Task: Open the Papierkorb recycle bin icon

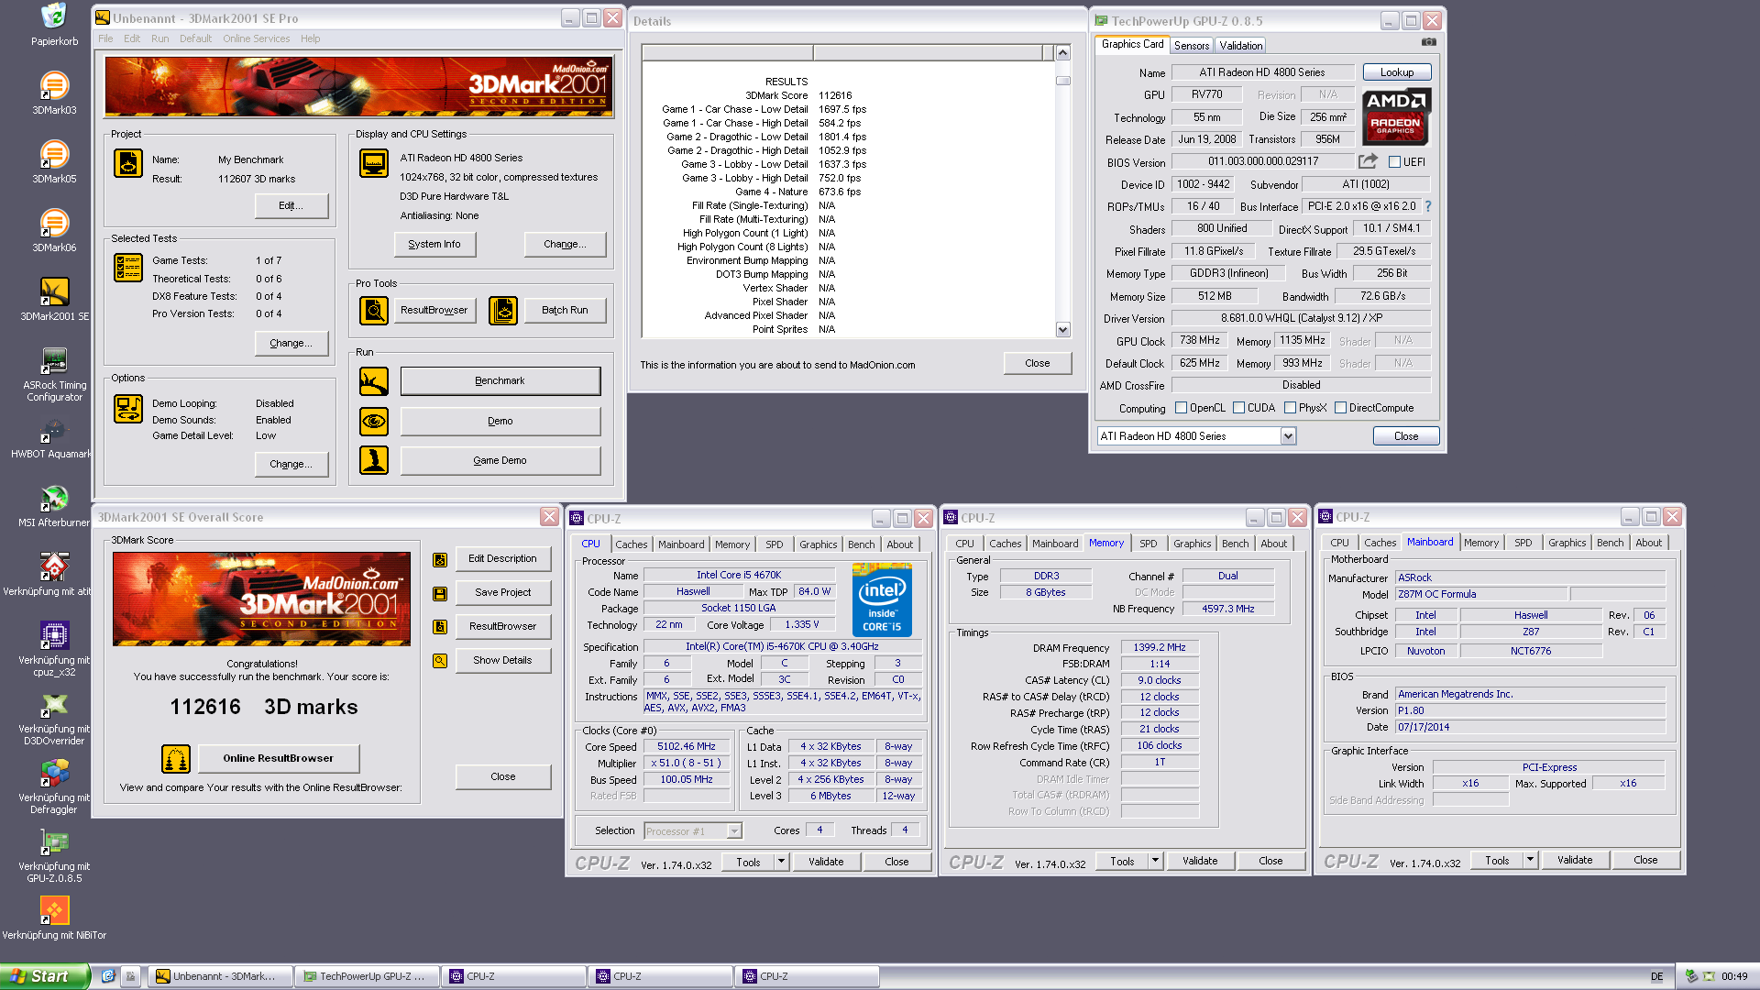Action: point(54,16)
